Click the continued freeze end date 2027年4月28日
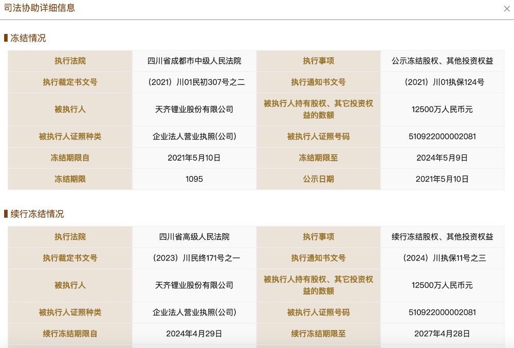The width and height of the screenshot is (514, 348). pos(442,334)
